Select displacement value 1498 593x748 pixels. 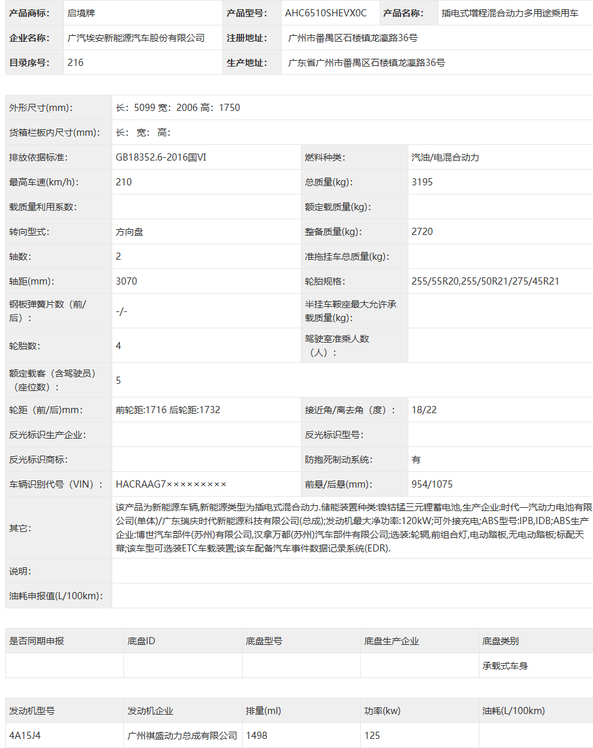click(x=256, y=736)
